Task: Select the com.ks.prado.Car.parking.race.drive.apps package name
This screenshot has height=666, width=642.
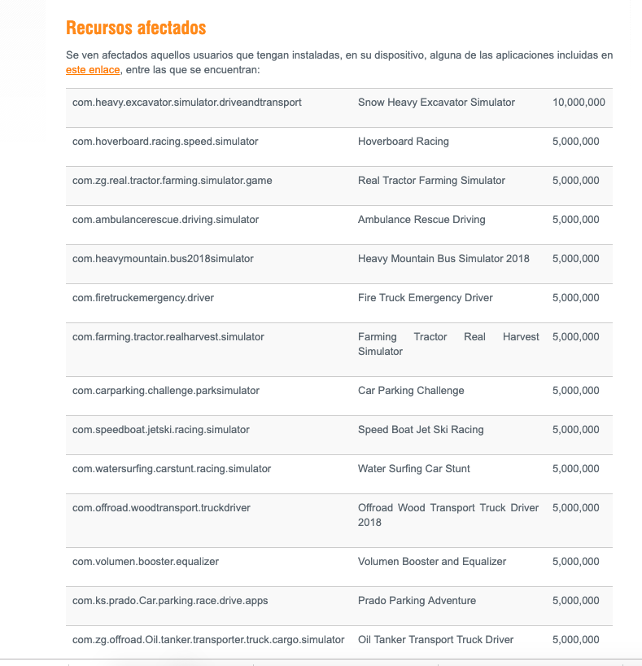Action: click(170, 601)
